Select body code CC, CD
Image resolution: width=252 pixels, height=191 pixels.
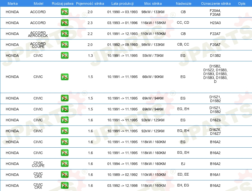click(x=183, y=22)
